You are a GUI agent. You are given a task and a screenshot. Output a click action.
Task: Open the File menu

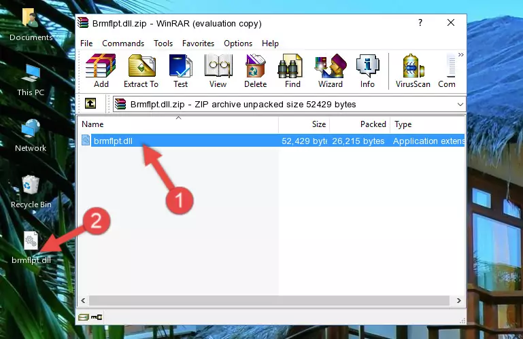point(86,43)
